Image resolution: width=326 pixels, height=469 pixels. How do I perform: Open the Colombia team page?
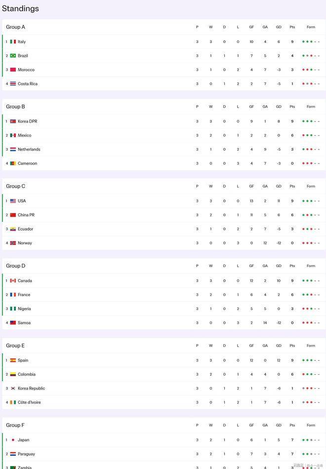[27, 374]
